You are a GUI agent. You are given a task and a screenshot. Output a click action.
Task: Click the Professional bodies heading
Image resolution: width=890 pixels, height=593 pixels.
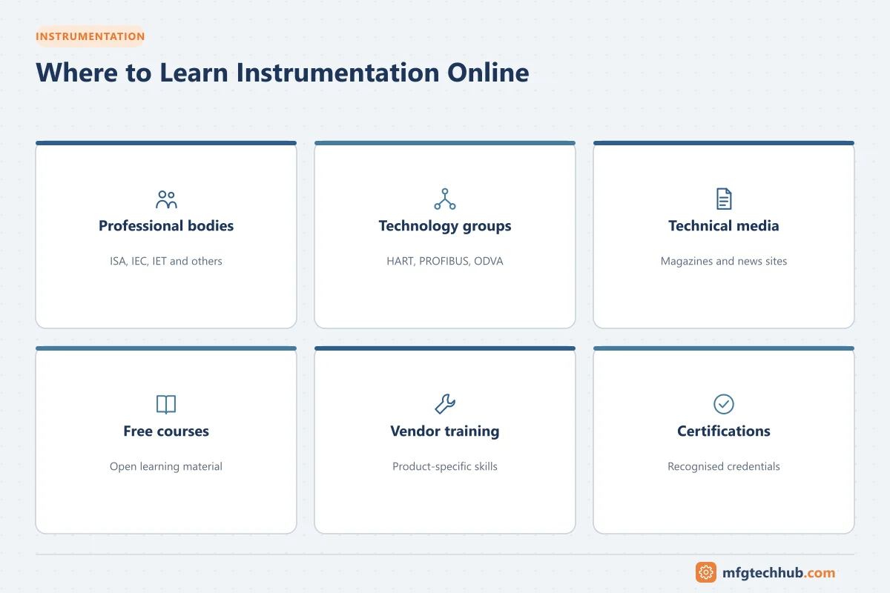(166, 226)
